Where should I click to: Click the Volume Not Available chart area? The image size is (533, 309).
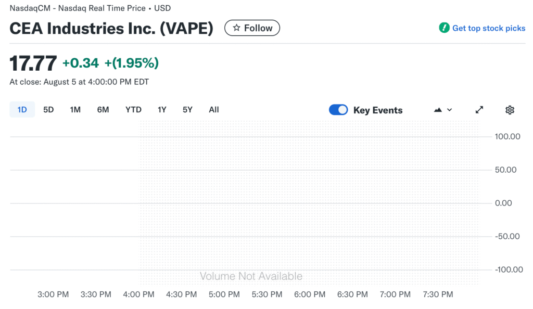(251, 276)
